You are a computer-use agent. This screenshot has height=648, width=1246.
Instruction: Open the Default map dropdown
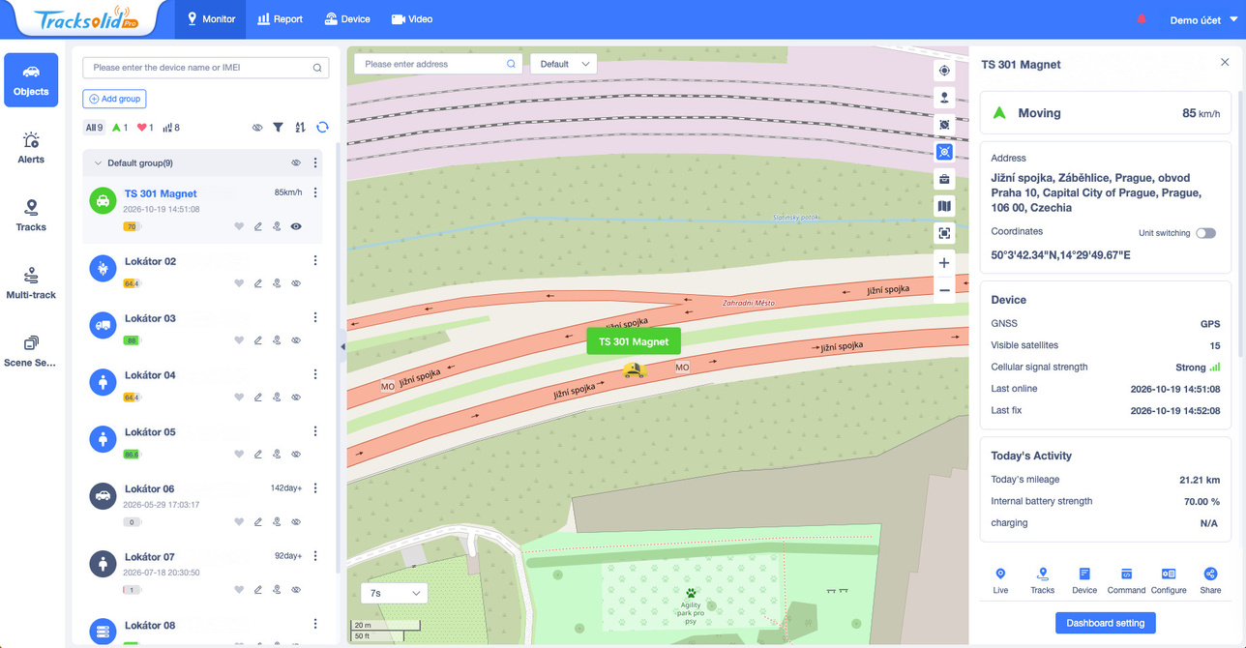[564, 64]
